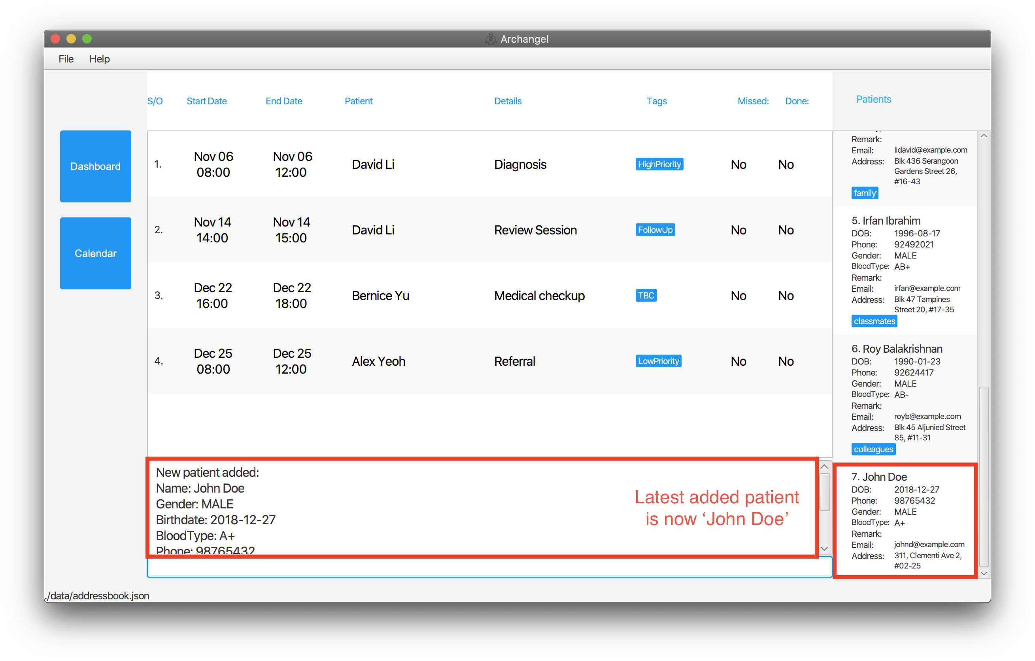Click phone number 92492021
This screenshot has height=661, width=1035.
pos(914,245)
